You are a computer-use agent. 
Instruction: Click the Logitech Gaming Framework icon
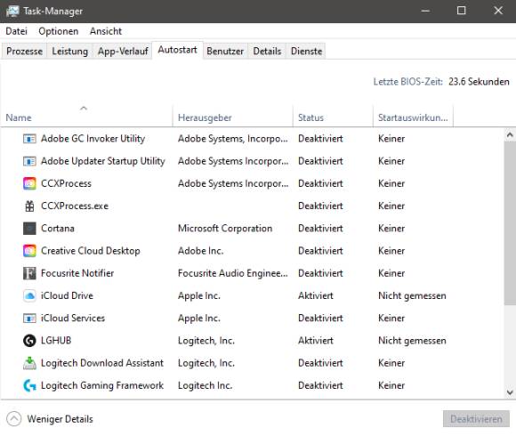click(x=29, y=385)
